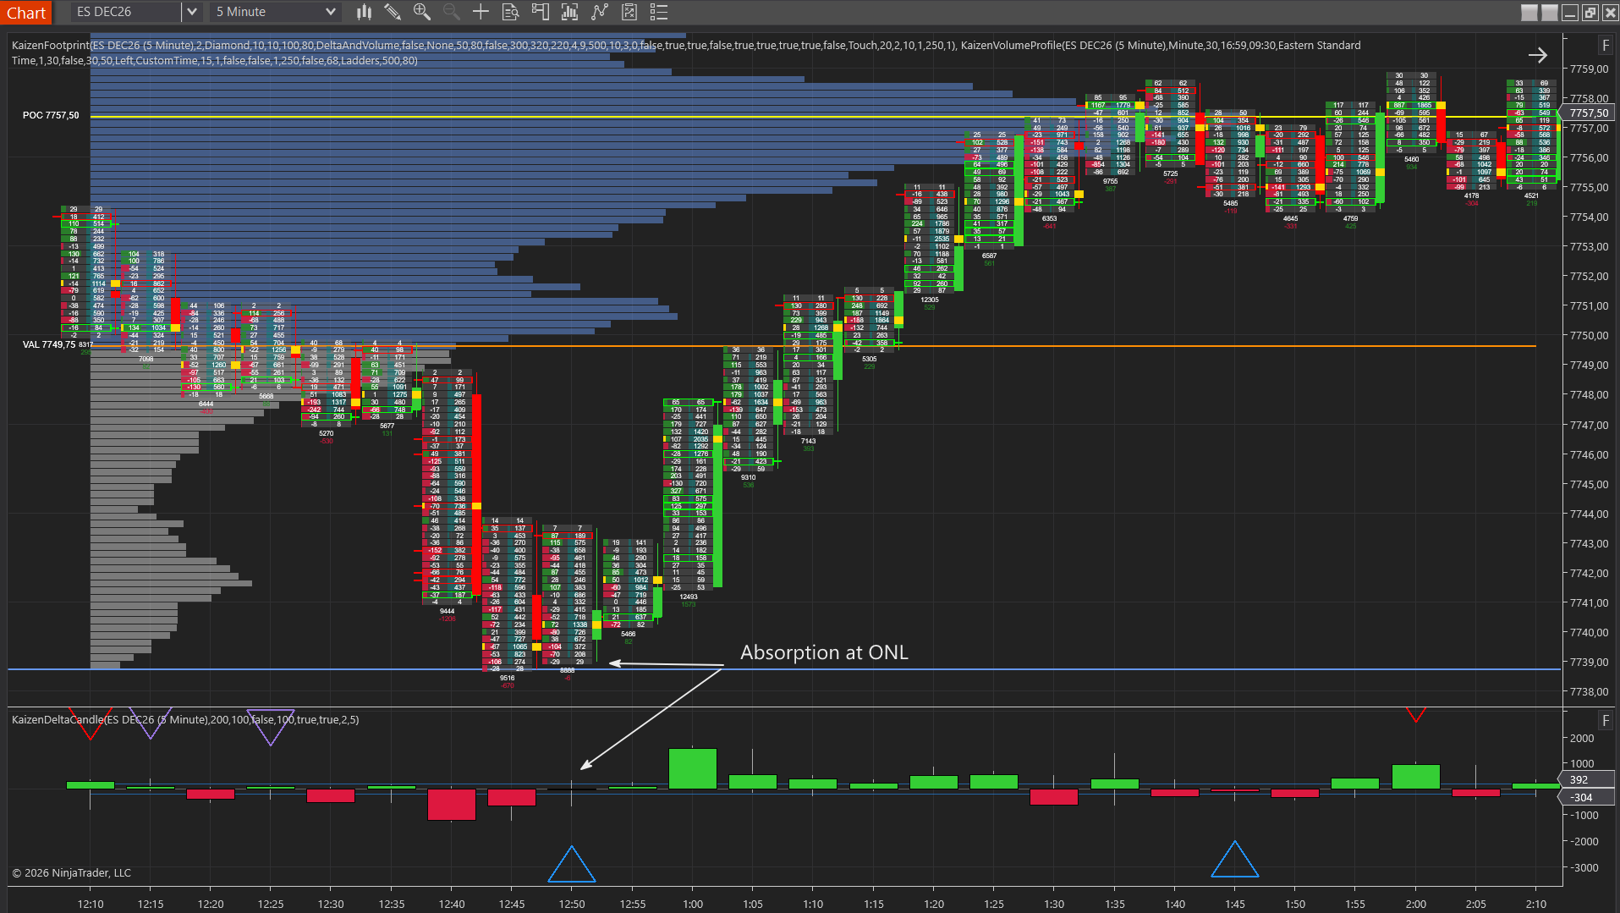The width and height of the screenshot is (1620, 913).
Task: Click the 7750,00 price axis label
Action: click(1589, 336)
